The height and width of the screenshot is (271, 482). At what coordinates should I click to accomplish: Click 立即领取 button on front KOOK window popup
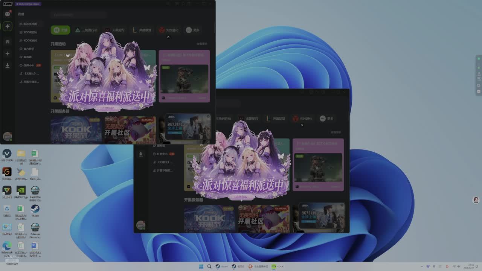(108, 108)
